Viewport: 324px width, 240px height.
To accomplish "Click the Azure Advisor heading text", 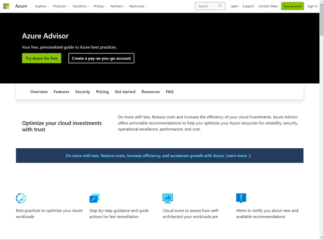I will pos(45,36).
